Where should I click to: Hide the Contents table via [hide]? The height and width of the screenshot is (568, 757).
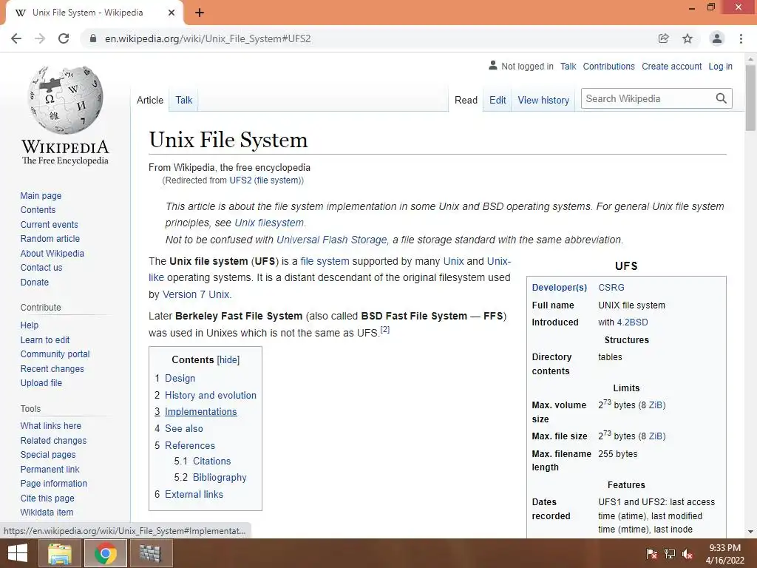click(228, 360)
